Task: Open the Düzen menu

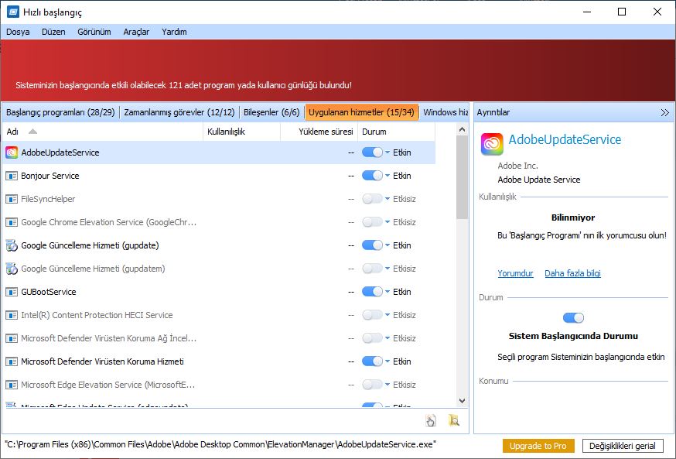Action: pyautogui.click(x=53, y=32)
